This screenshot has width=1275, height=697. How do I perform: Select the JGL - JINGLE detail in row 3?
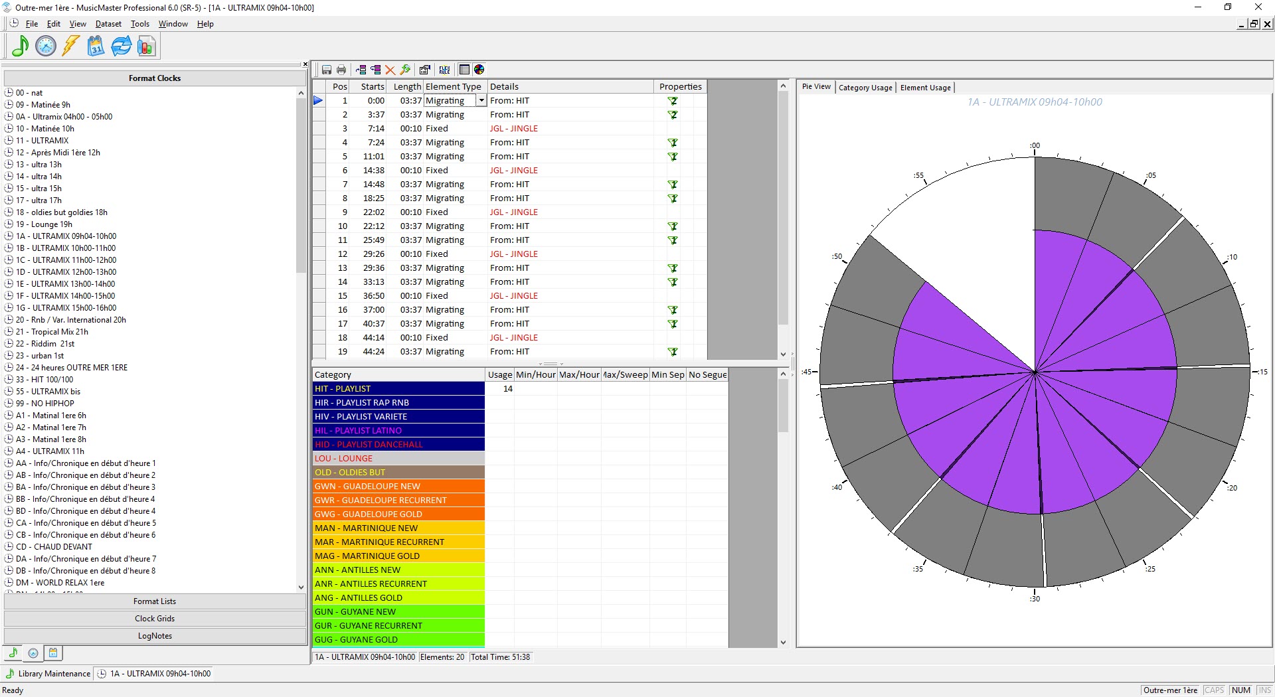514,129
